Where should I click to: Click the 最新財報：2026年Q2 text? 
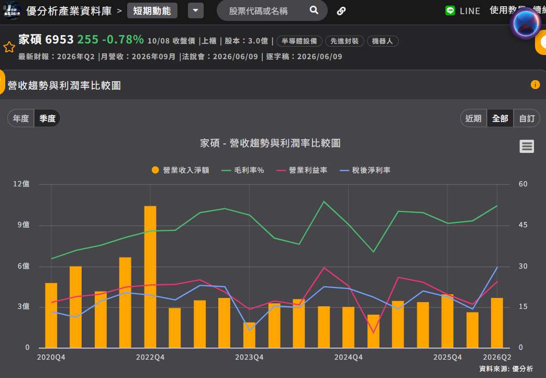tap(57, 57)
